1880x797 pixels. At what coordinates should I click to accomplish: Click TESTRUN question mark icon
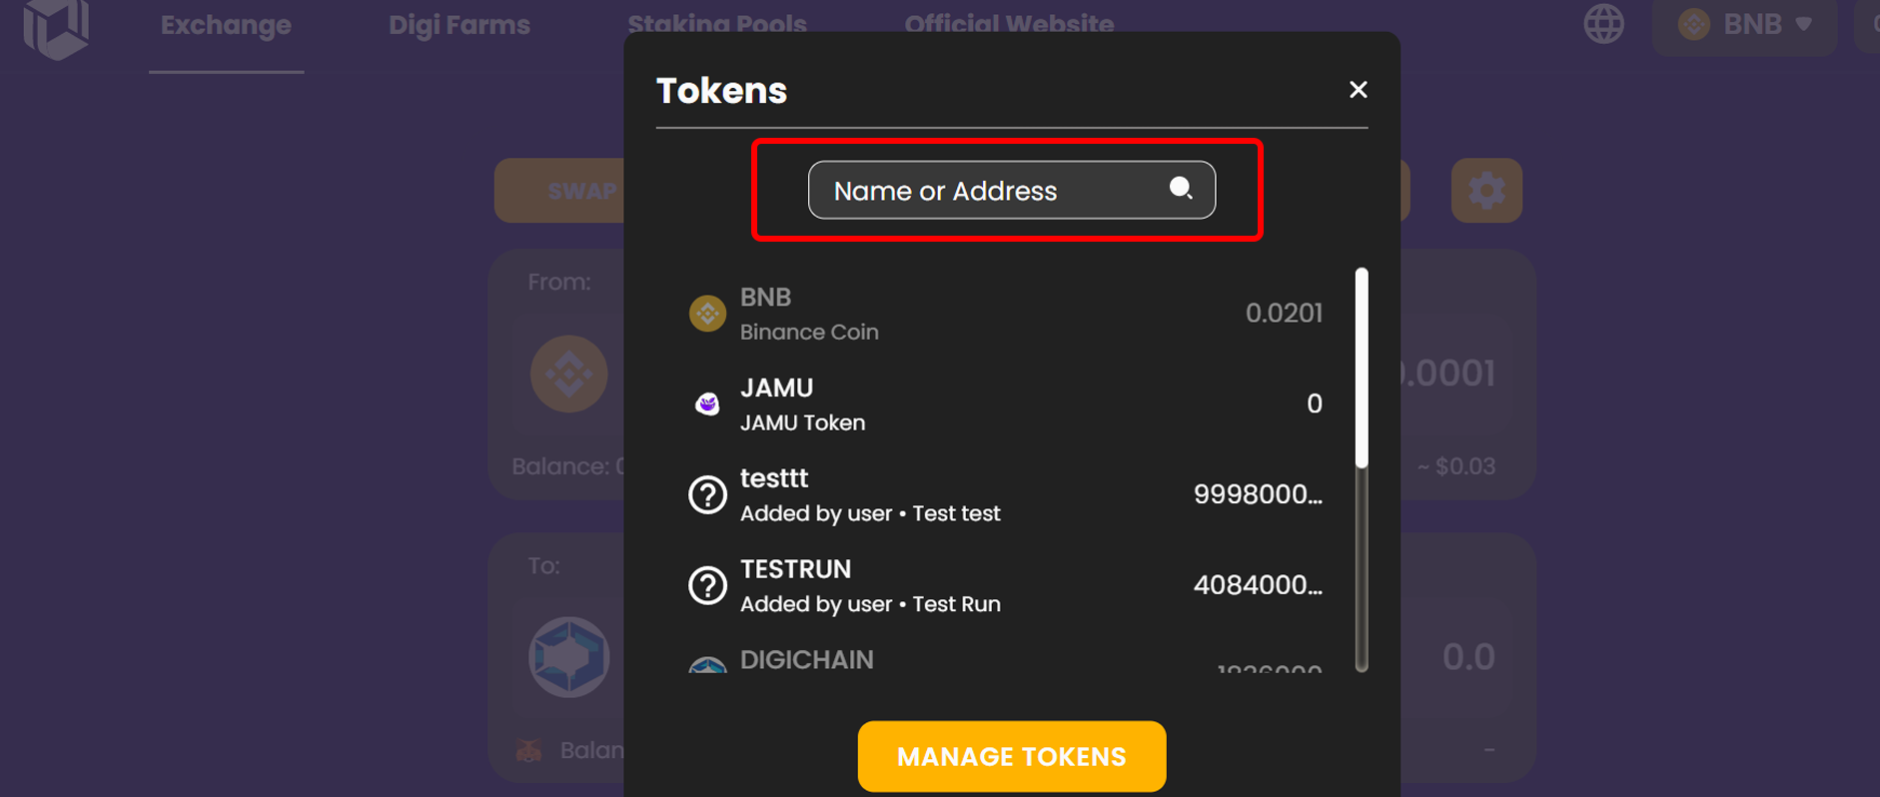707,585
